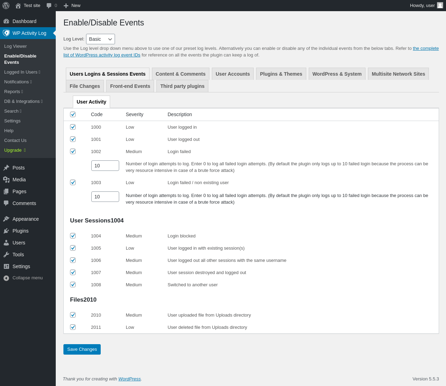Click the Settings sliders icon
This screenshot has width=446, height=386.
[x=6, y=266]
